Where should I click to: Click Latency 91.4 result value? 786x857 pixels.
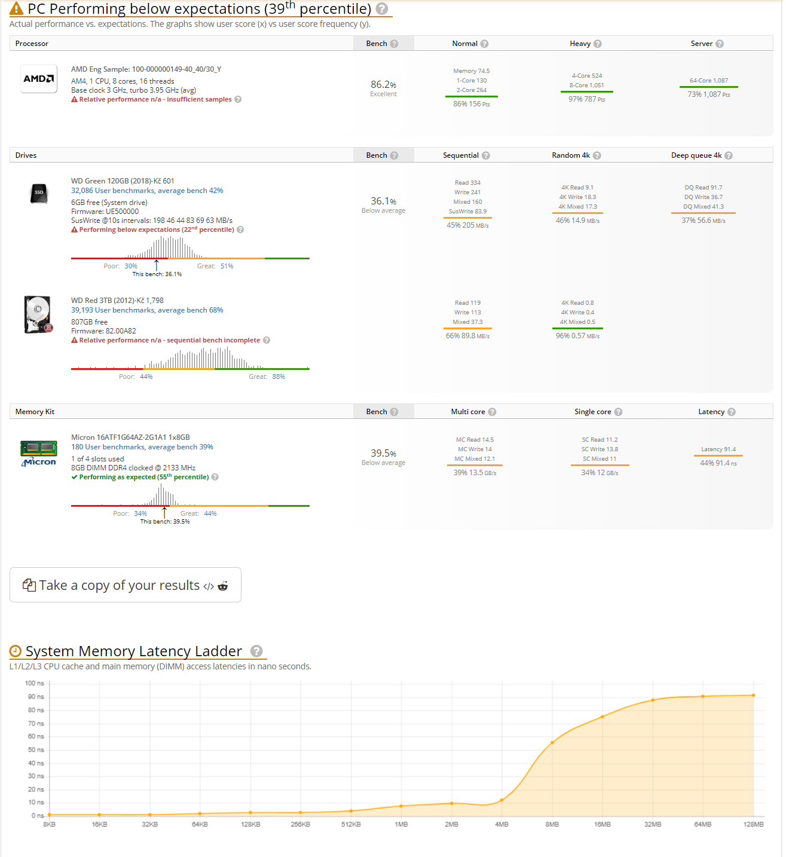[x=718, y=449]
